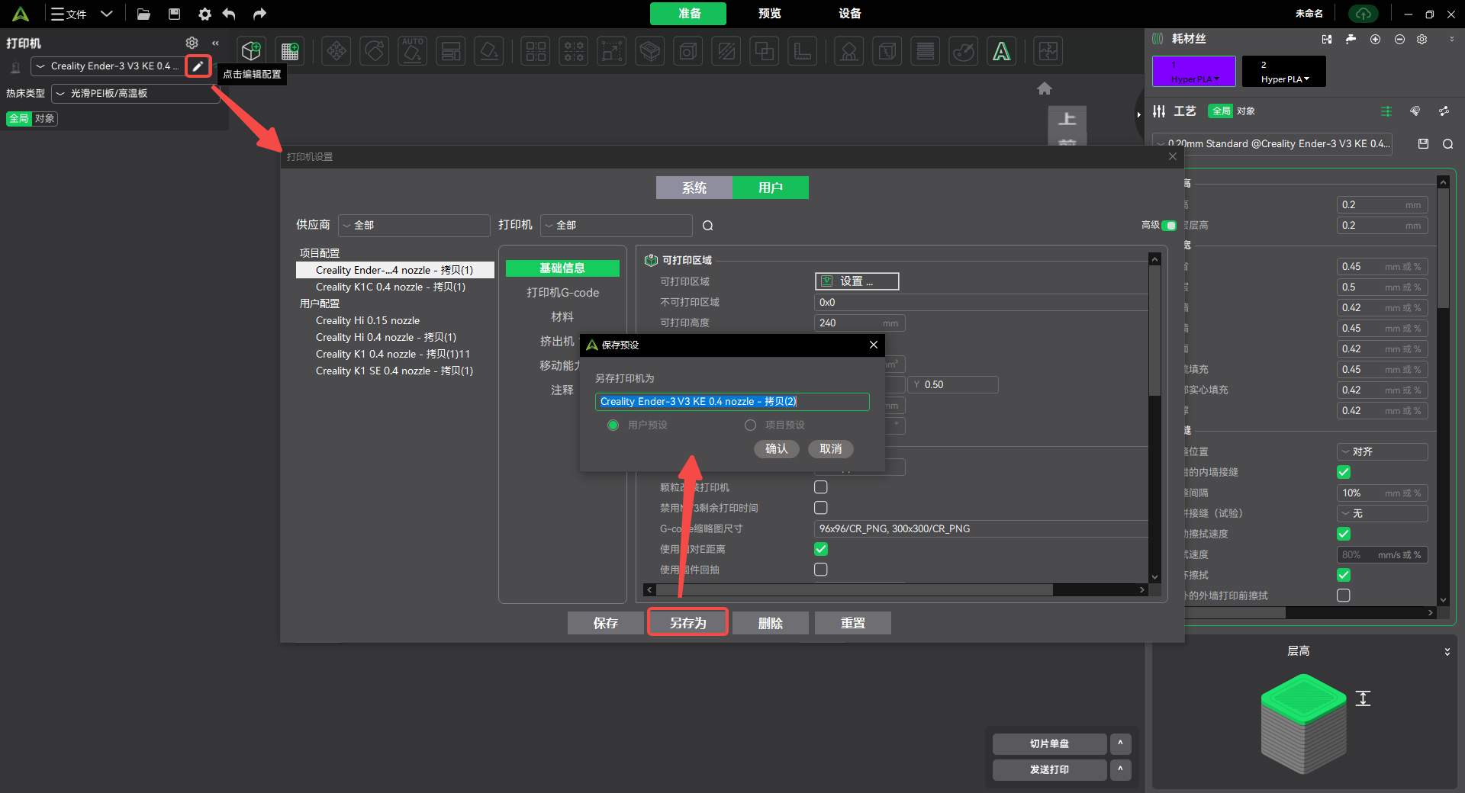Image resolution: width=1465 pixels, height=793 pixels.
Task: Click the Text emboss 'A' tool
Action: [1001, 51]
